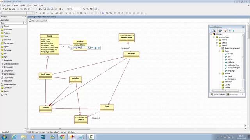Save the project with the floppy icon
250x140 pixels.
pyautogui.click(x=10, y=9)
